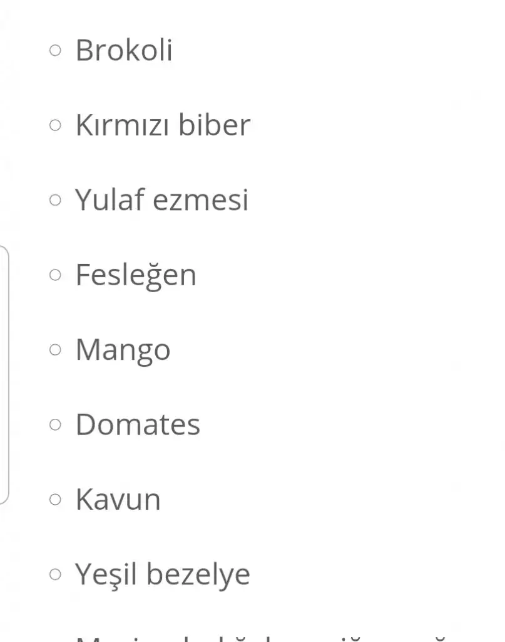Click the bullet marker next to Mango
505x642 pixels.
click(55, 350)
